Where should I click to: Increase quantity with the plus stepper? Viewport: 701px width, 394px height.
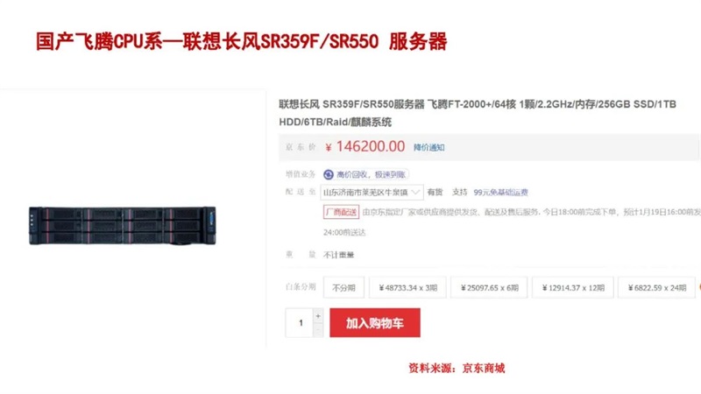[x=318, y=316]
